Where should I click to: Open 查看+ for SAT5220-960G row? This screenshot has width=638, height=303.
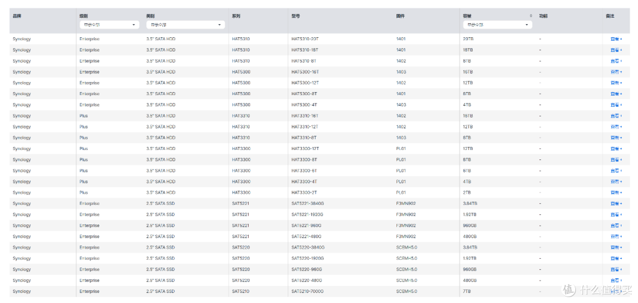pos(616,270)
